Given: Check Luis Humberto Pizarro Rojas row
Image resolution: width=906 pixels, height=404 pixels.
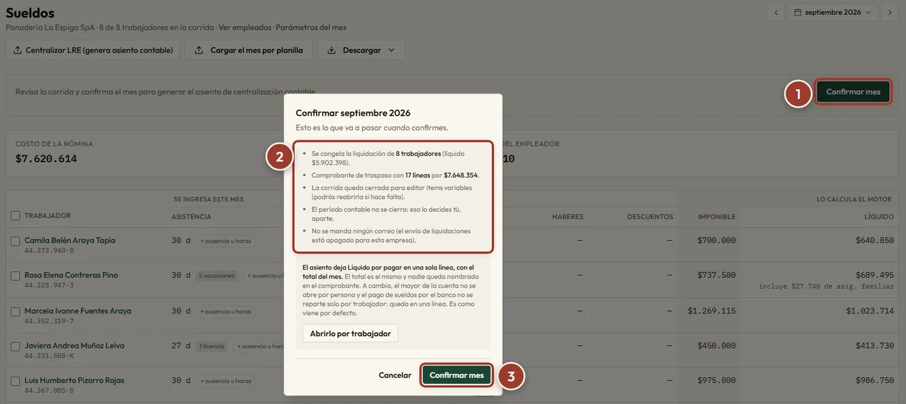Looking at the screenshot, I should coord(16,381).
